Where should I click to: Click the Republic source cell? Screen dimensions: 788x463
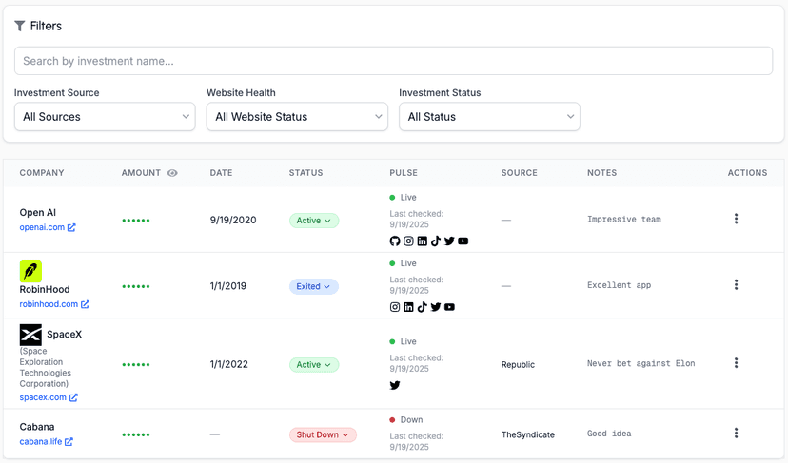point(518,364)
